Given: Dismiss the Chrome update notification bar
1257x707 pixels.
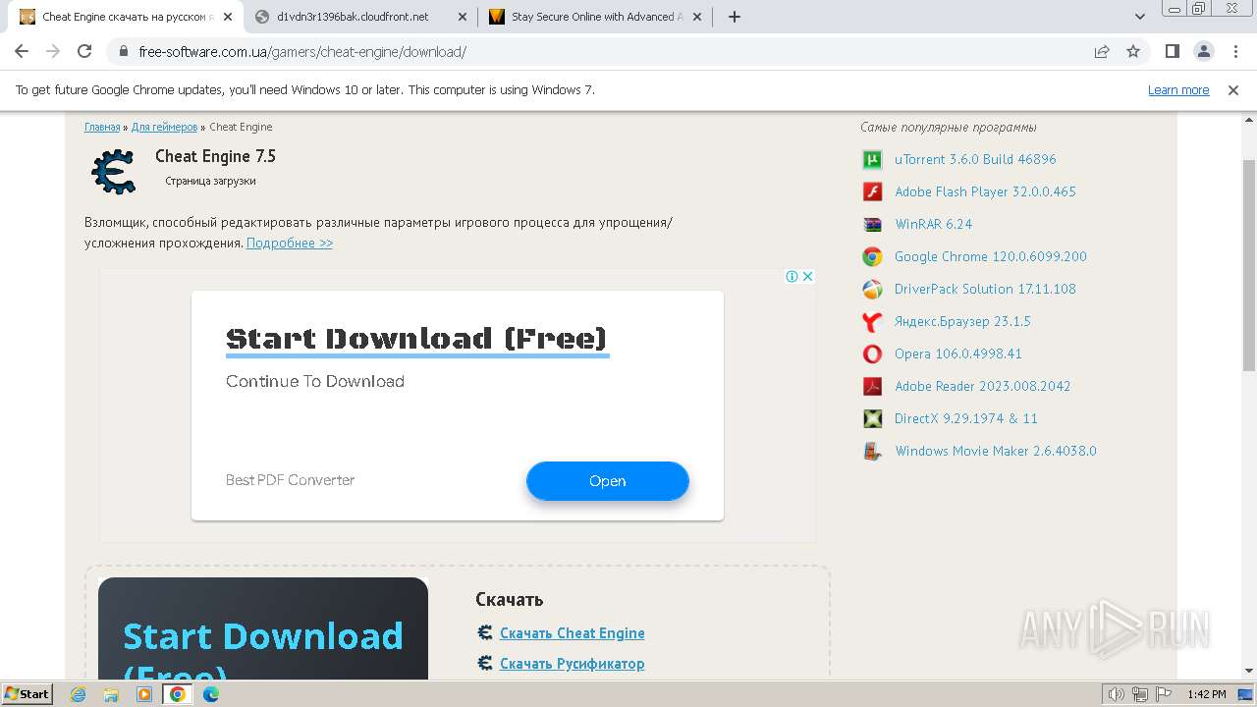Looking at the screenshot, I should pyautogui.click(x=1233, y=89).
